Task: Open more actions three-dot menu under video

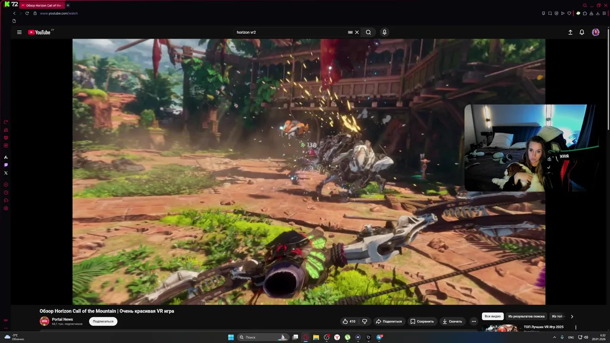Action: [474, 322]
